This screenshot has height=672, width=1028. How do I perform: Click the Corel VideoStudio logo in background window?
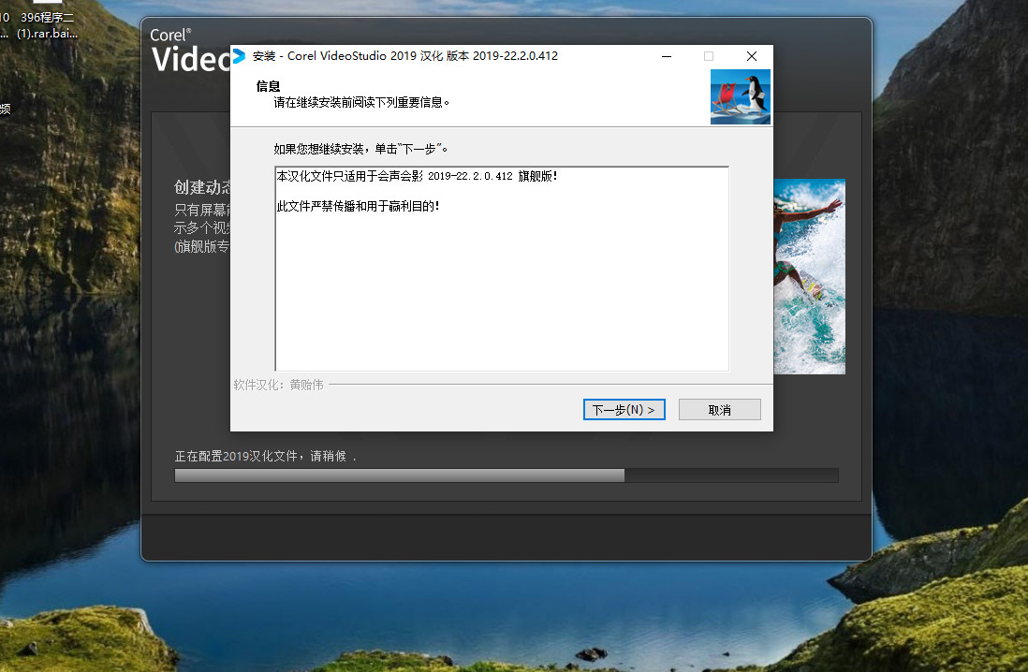[x=190, y=51]
